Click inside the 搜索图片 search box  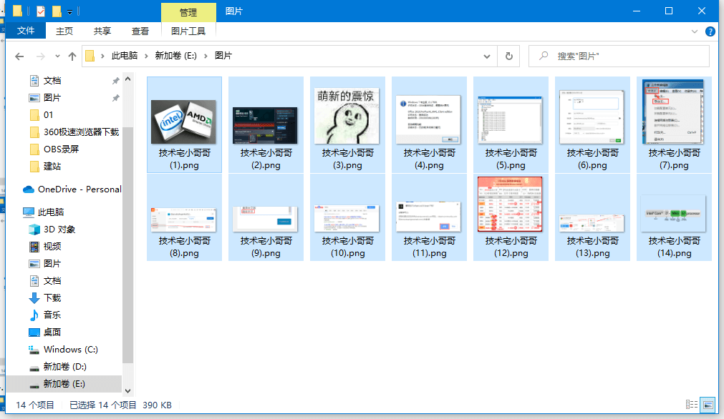click(x=616, y=56)
